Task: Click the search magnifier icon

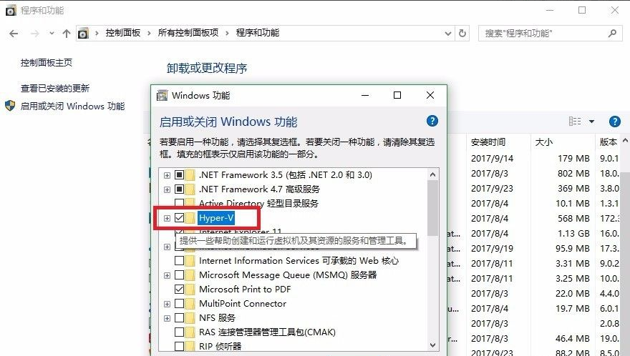Action: coord(612,33)
